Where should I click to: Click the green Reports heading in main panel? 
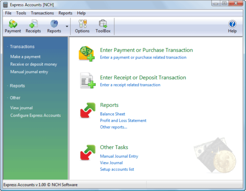(109, 105)
